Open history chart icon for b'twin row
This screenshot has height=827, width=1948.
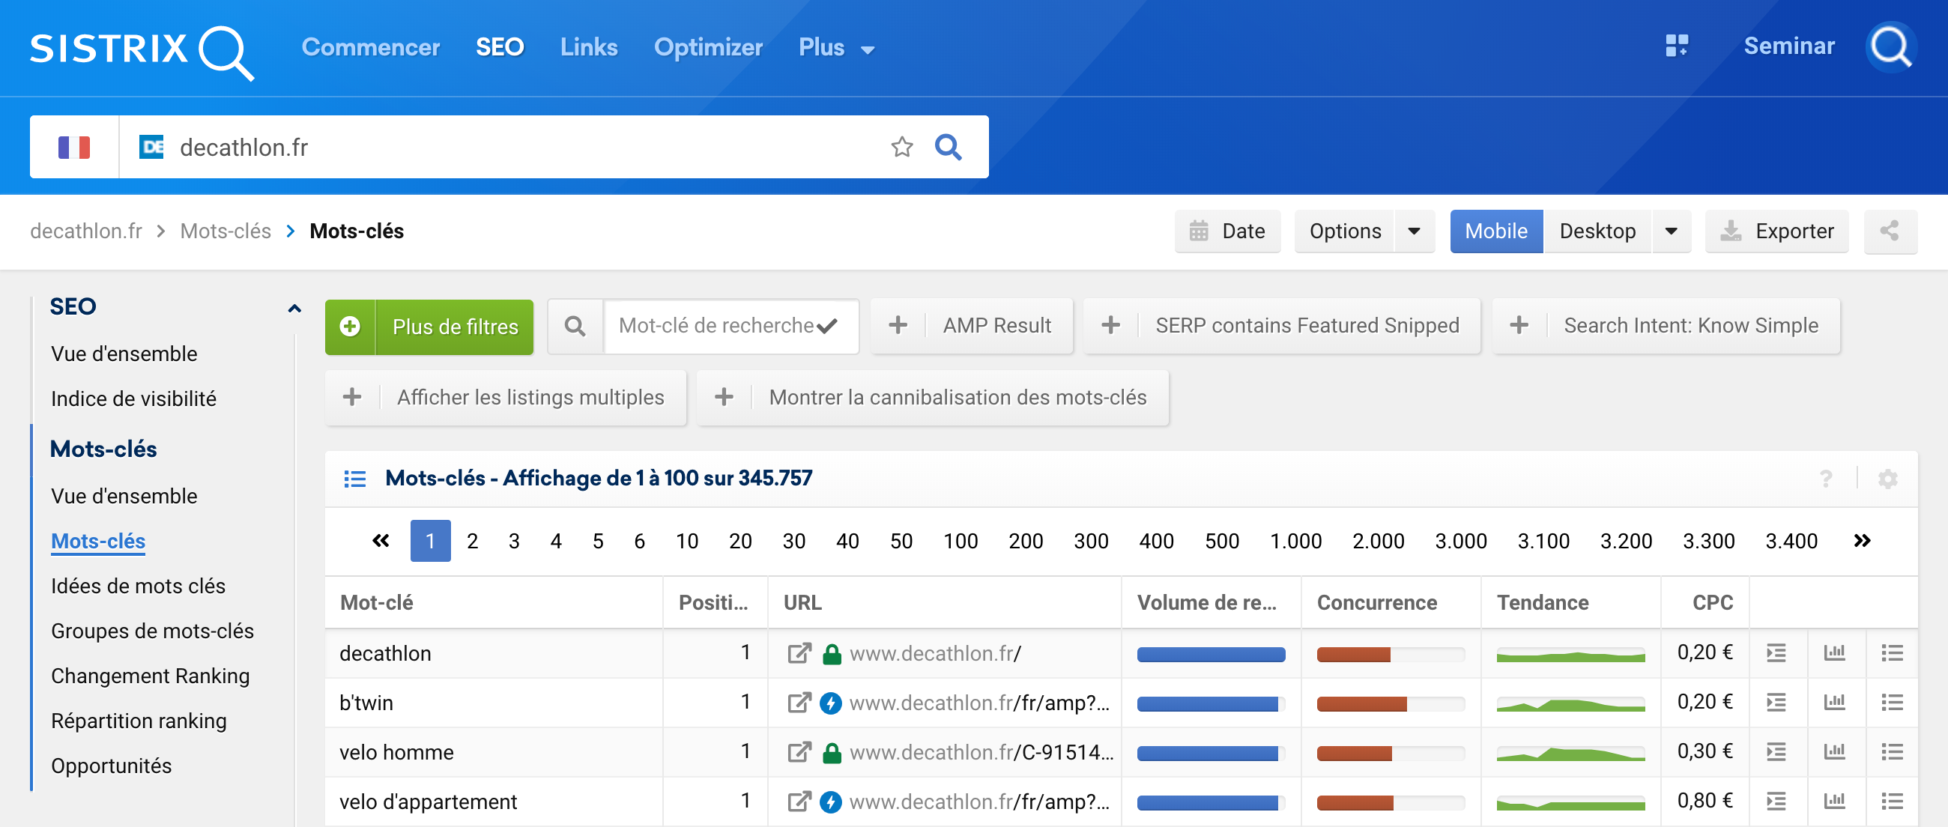tap(1834, 702)
